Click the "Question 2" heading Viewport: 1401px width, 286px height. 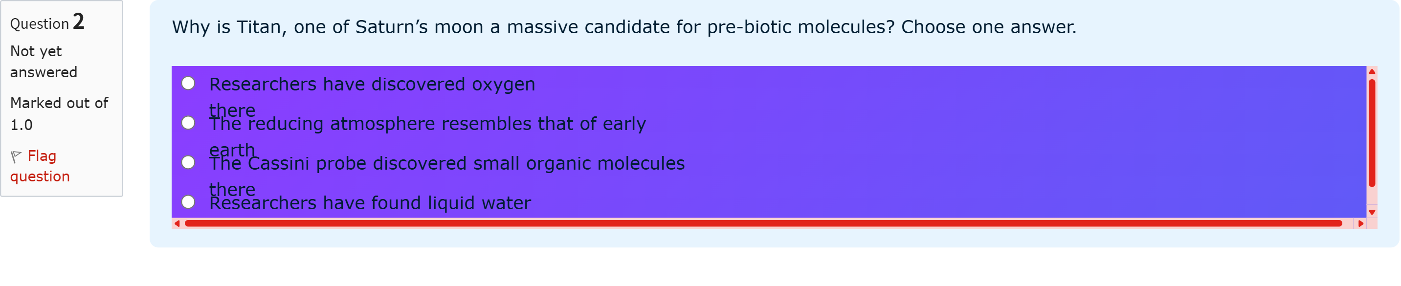click(x=47, y=23)
